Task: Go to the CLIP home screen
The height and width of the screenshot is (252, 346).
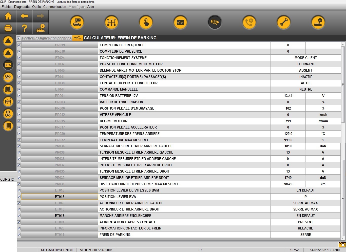Action: pyautogui.click(x=8, y=16)
